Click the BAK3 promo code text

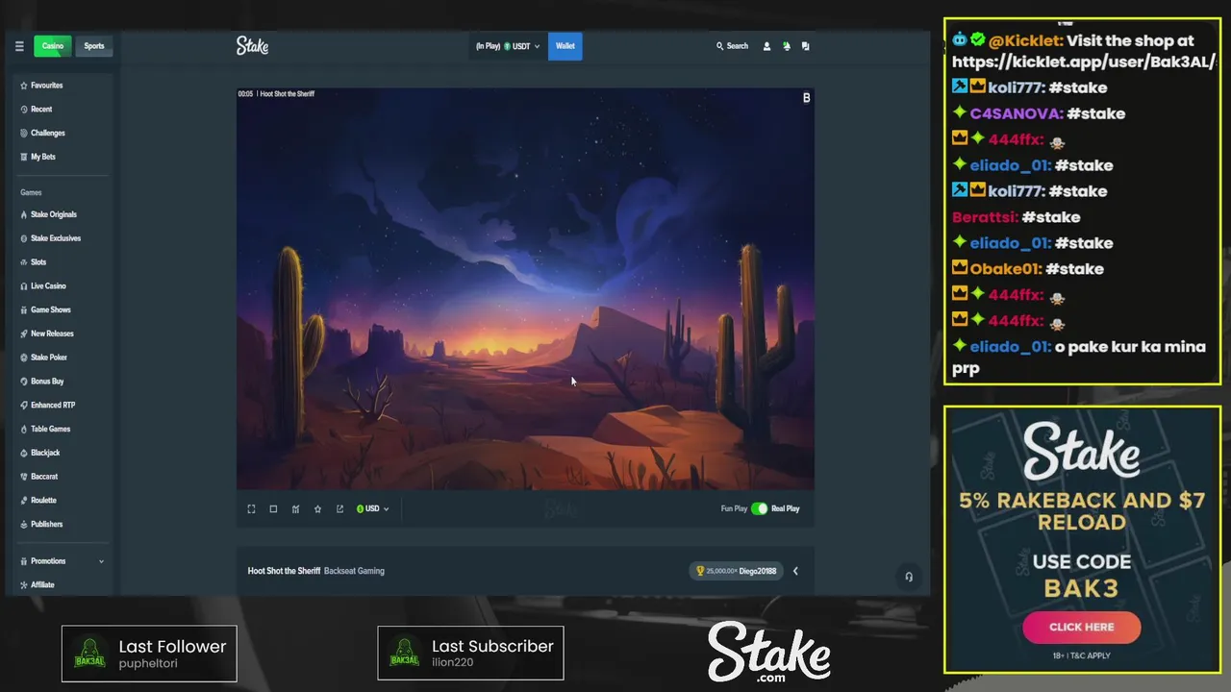pos(1082,588)
